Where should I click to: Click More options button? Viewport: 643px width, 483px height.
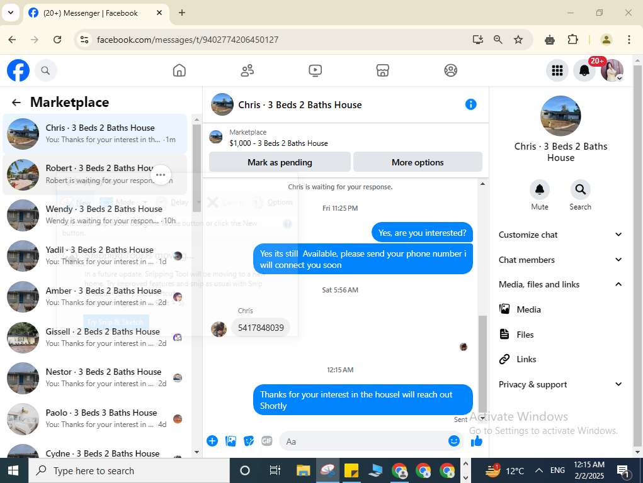pos(418,162)
